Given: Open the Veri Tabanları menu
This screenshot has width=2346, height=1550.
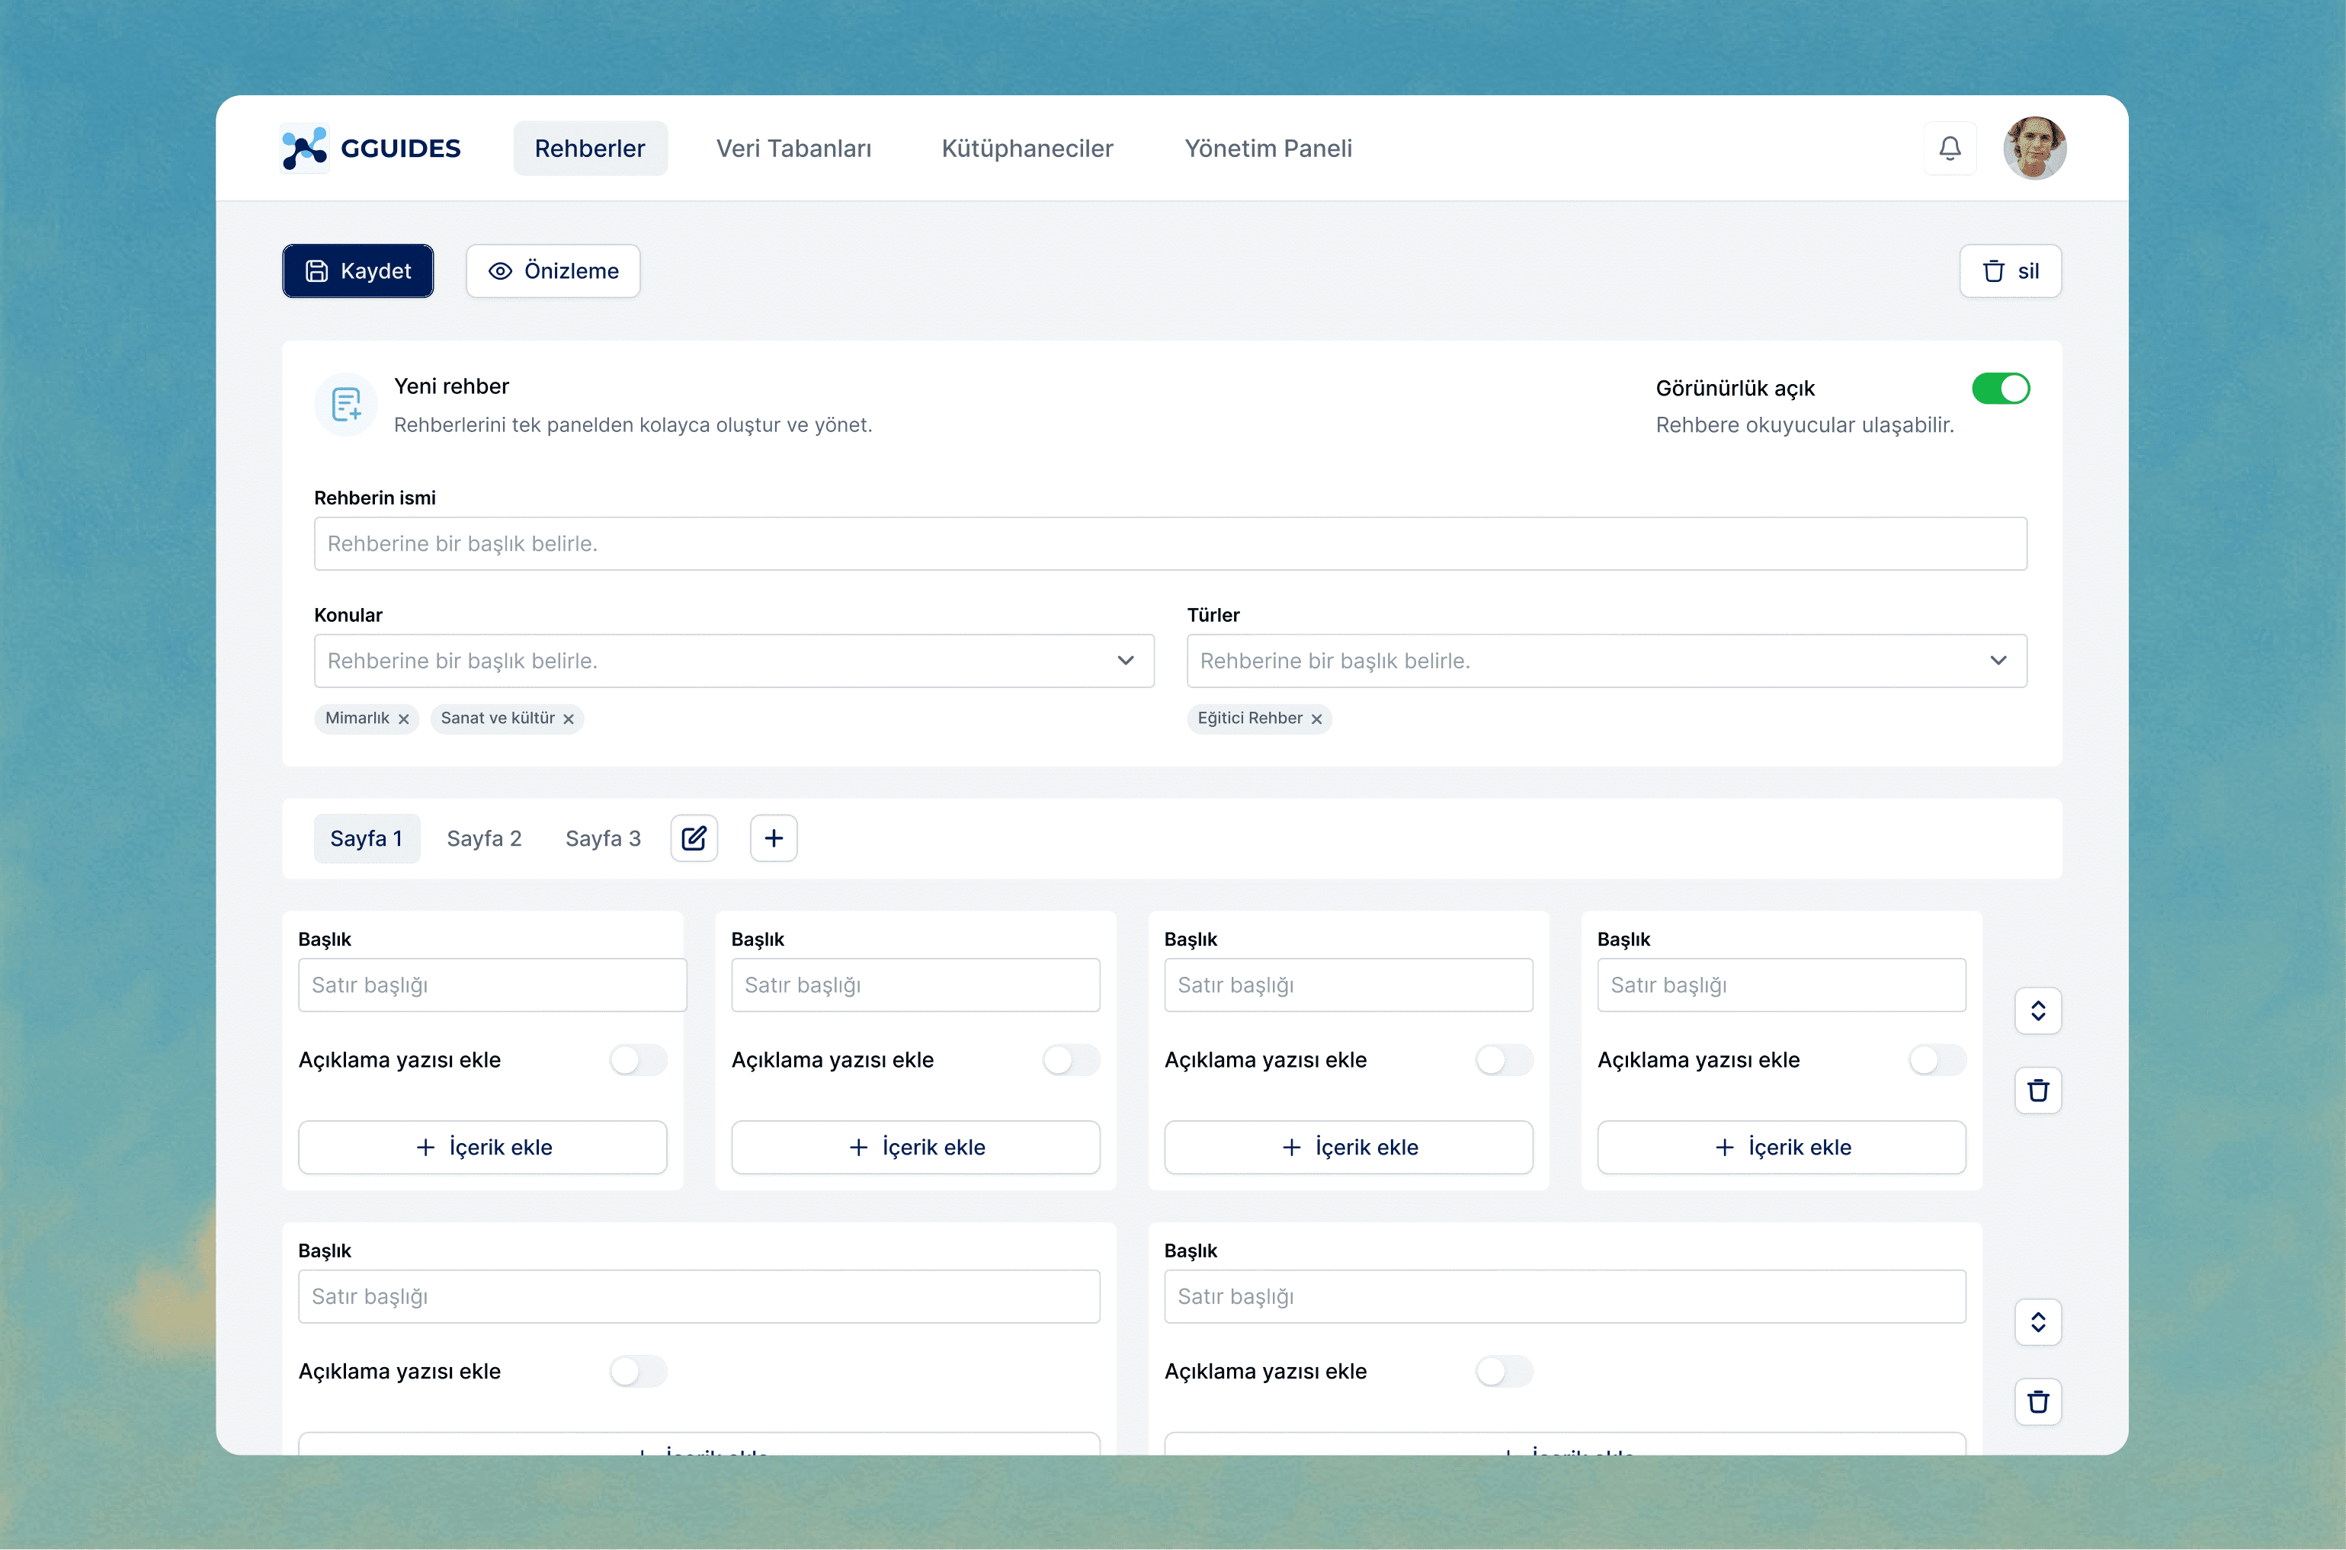Looking at the screenshot, I should [793, 149].
